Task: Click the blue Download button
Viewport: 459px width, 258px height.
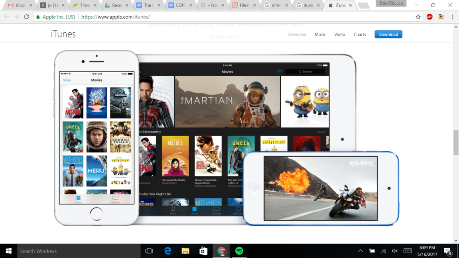Action: pos(388,34)
